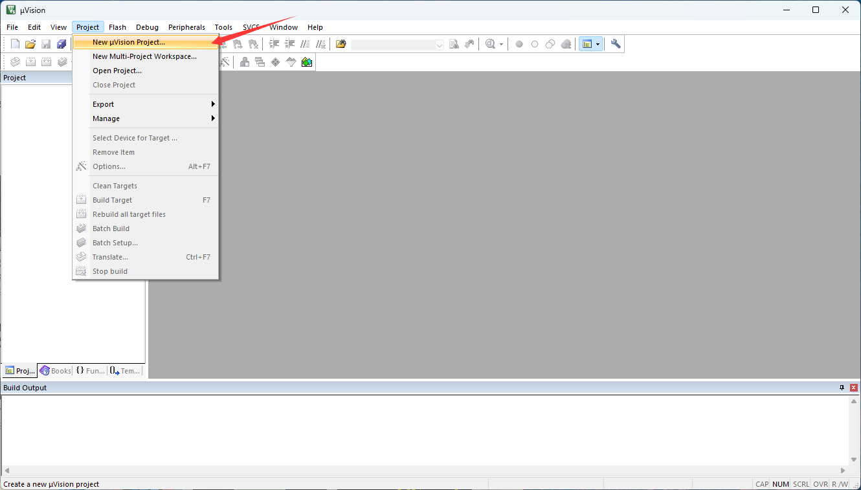Click the Kill all breakpoints icon

566,44
